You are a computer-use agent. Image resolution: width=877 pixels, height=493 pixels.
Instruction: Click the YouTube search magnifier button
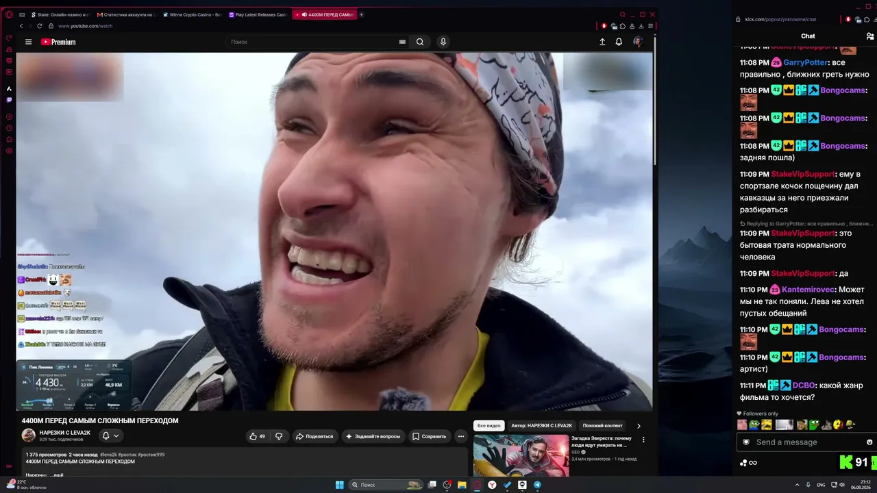[420, 42]
